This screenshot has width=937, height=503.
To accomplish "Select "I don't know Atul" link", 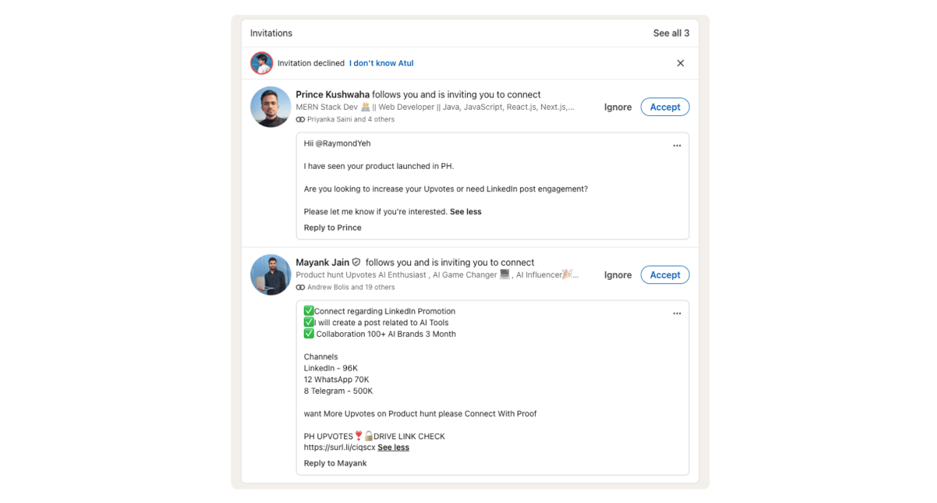I will click(381, 63).
